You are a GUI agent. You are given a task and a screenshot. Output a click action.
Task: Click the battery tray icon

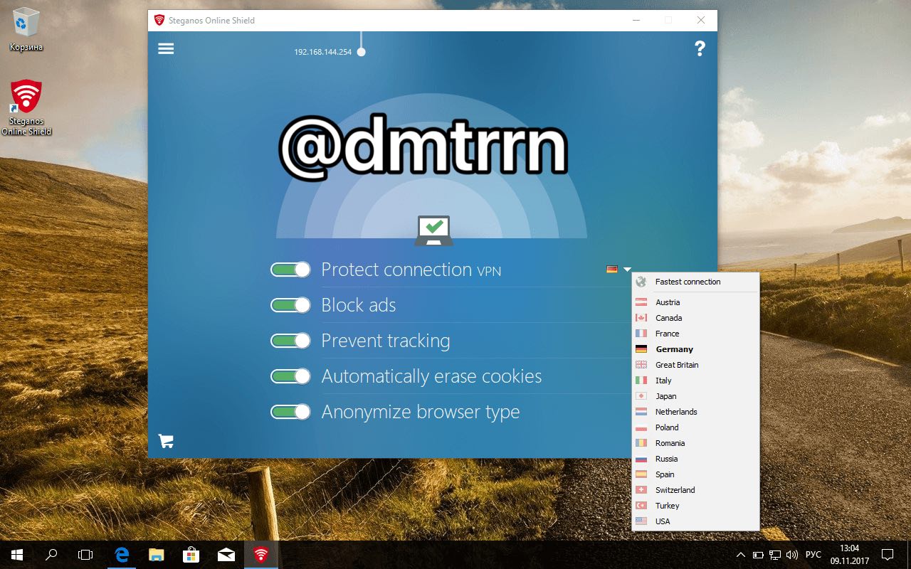pos(758,555)
